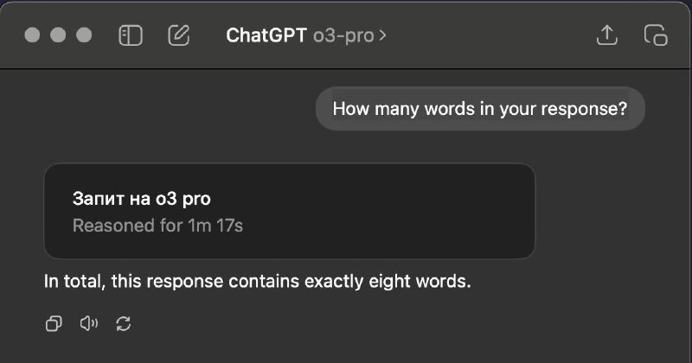Close the ChatGPT window

tap(32, 35)
